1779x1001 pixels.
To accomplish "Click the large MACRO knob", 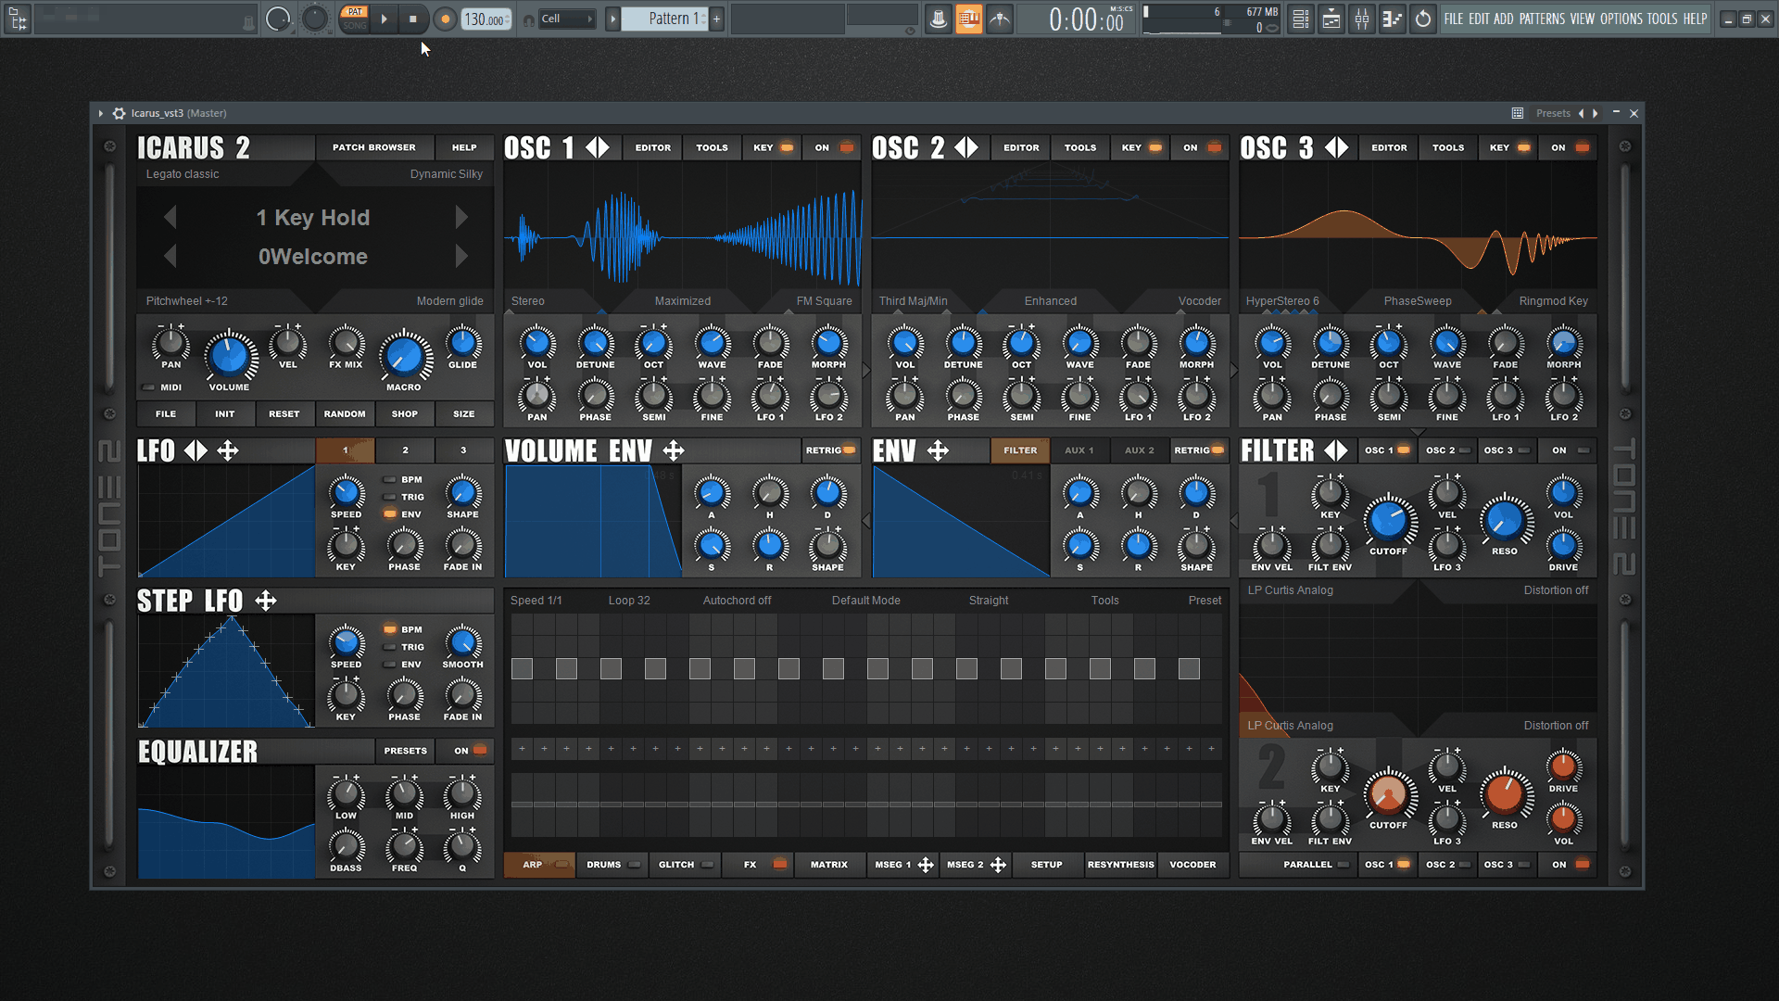I will tap(404, 356).
